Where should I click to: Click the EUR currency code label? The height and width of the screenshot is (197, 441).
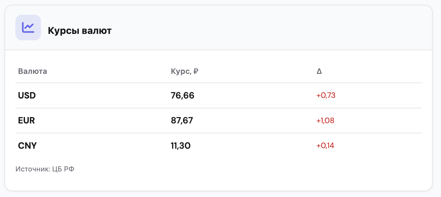click(27, 121)
